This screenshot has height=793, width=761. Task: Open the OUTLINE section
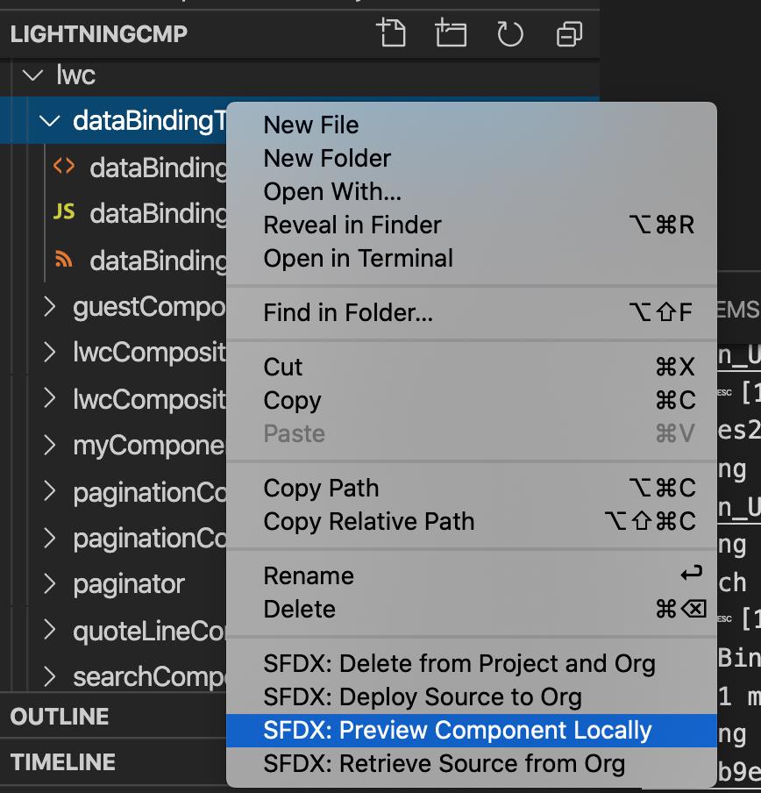[x=59, y=717]
